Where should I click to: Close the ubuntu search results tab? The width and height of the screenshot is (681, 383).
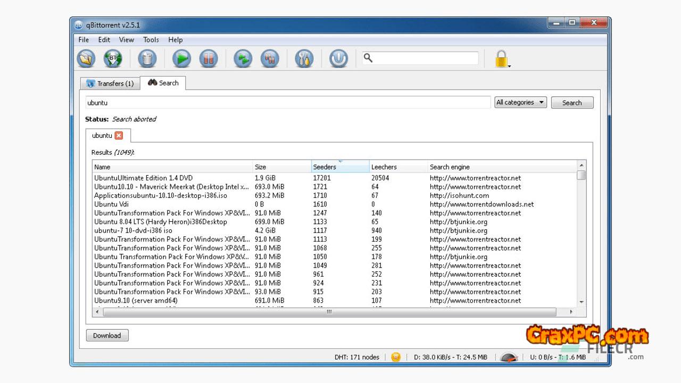(119, 136)
